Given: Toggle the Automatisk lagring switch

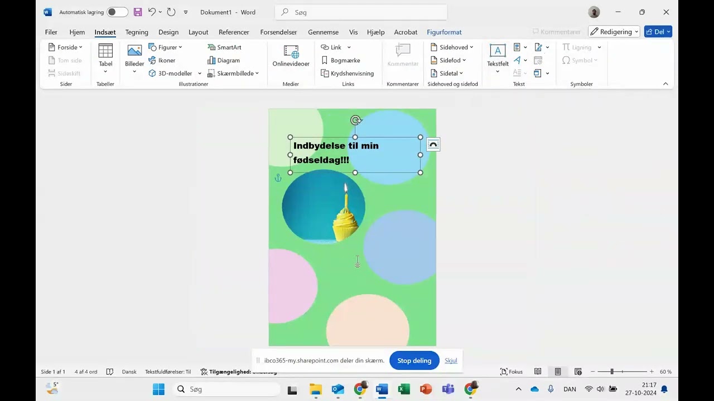Looking at the screenshot, I should click(117, 12).
